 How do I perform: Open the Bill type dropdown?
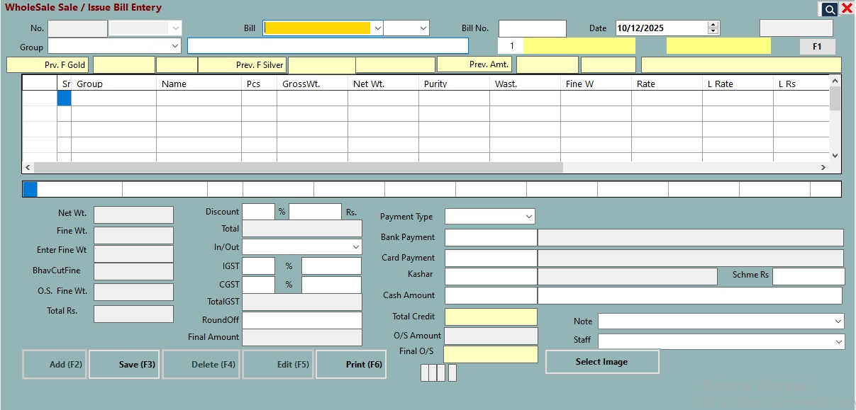[377, 28]
